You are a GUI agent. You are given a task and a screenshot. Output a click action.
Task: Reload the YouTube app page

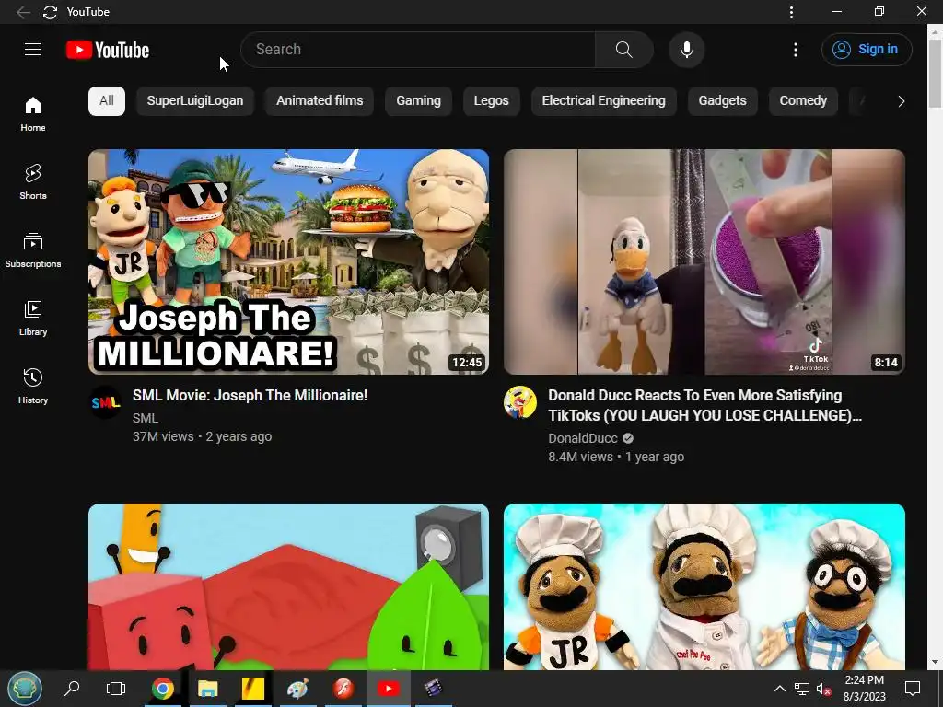click(50, 12)
